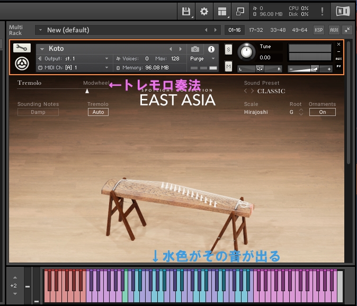The height and width of the screenshot is (306, 357).
Task: Switch to the 49-64 rack page
Action: pyautogui.click(x=300, y=30)
